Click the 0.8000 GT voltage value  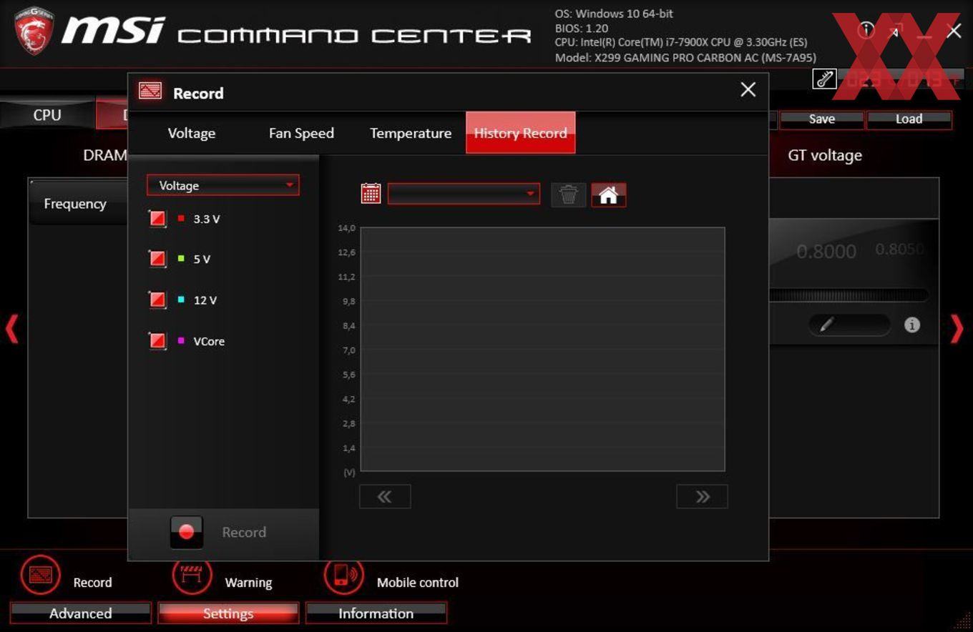pyautogui.click(x=826, y=252)
